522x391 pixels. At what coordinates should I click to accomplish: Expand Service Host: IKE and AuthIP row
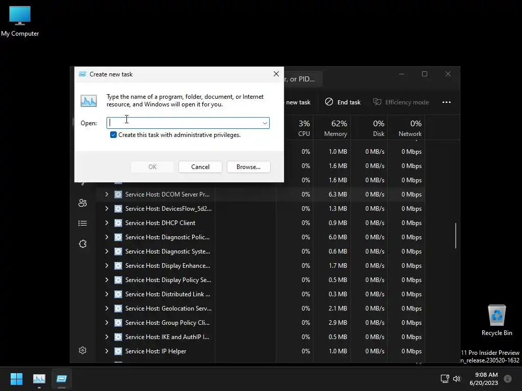pyautogui.click(x=107, y=337)
